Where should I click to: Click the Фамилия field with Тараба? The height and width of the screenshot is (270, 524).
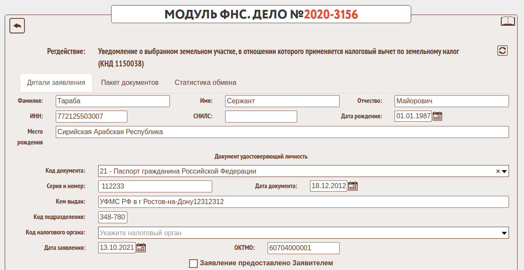click(113, 101)
